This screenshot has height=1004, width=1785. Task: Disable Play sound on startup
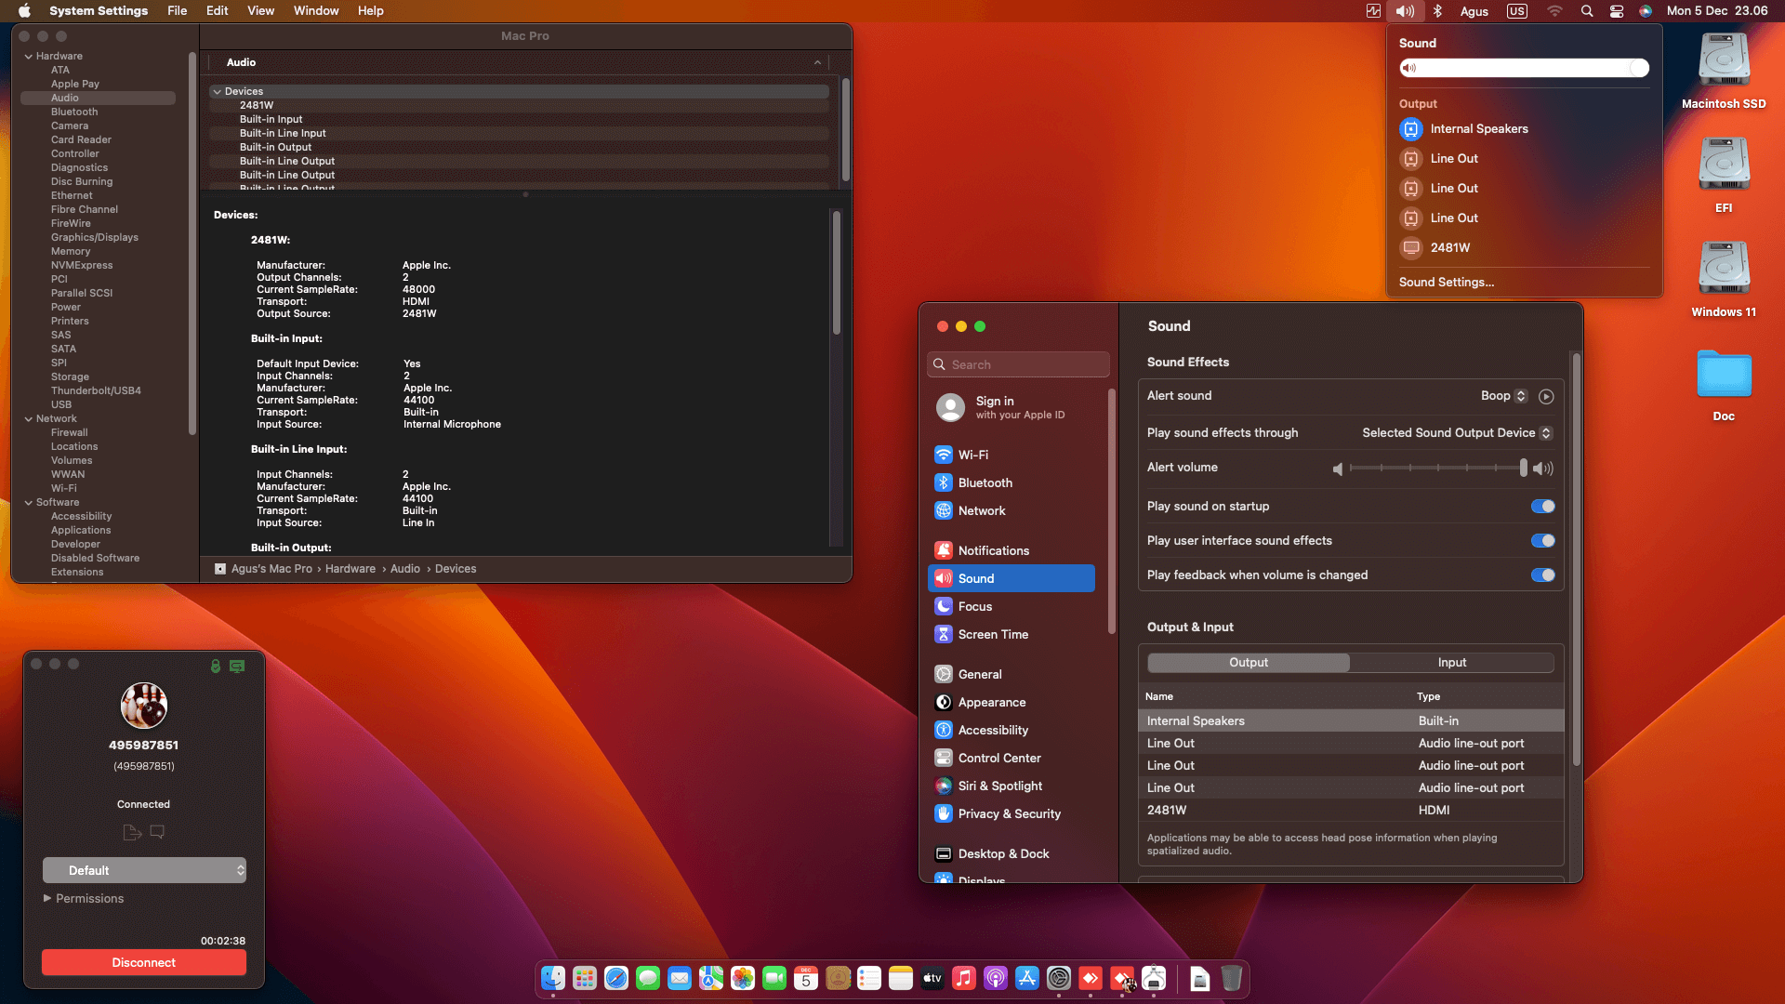tap(1542, 507)
